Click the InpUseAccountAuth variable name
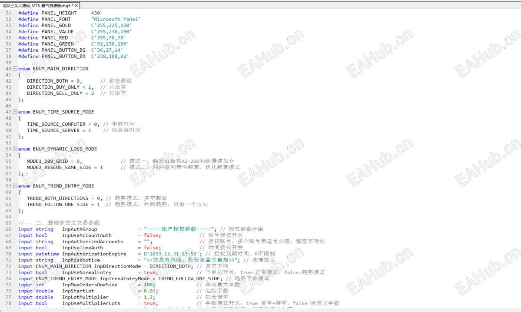Image resolution: width=521 pixels, height=312 pixels. click(87, 235)
